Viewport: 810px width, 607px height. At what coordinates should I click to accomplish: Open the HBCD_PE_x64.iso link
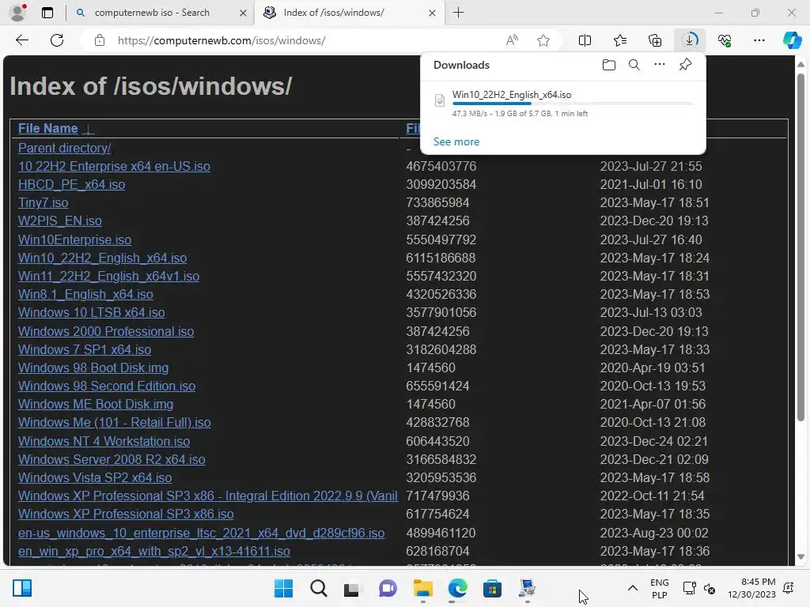click(71, 184)
